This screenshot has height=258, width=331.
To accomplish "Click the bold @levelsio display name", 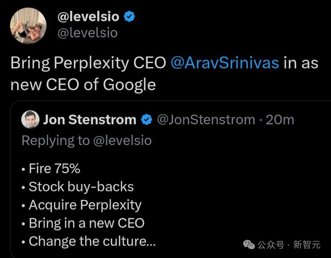I will click(x=88, y=16).
